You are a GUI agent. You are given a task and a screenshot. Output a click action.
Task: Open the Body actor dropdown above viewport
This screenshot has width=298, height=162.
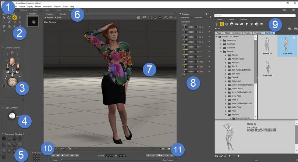pos(58,18)
